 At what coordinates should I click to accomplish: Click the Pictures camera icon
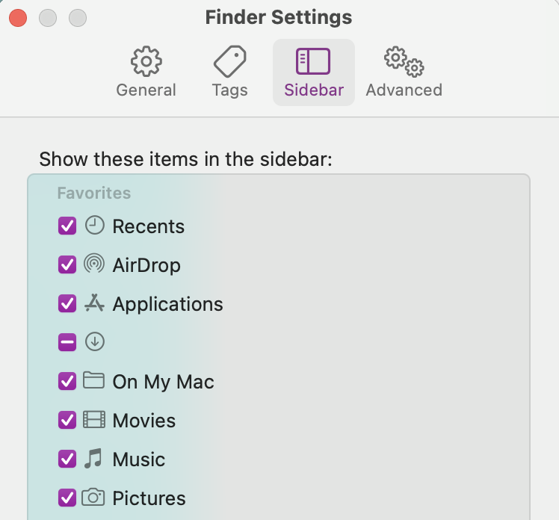point(94,498)
